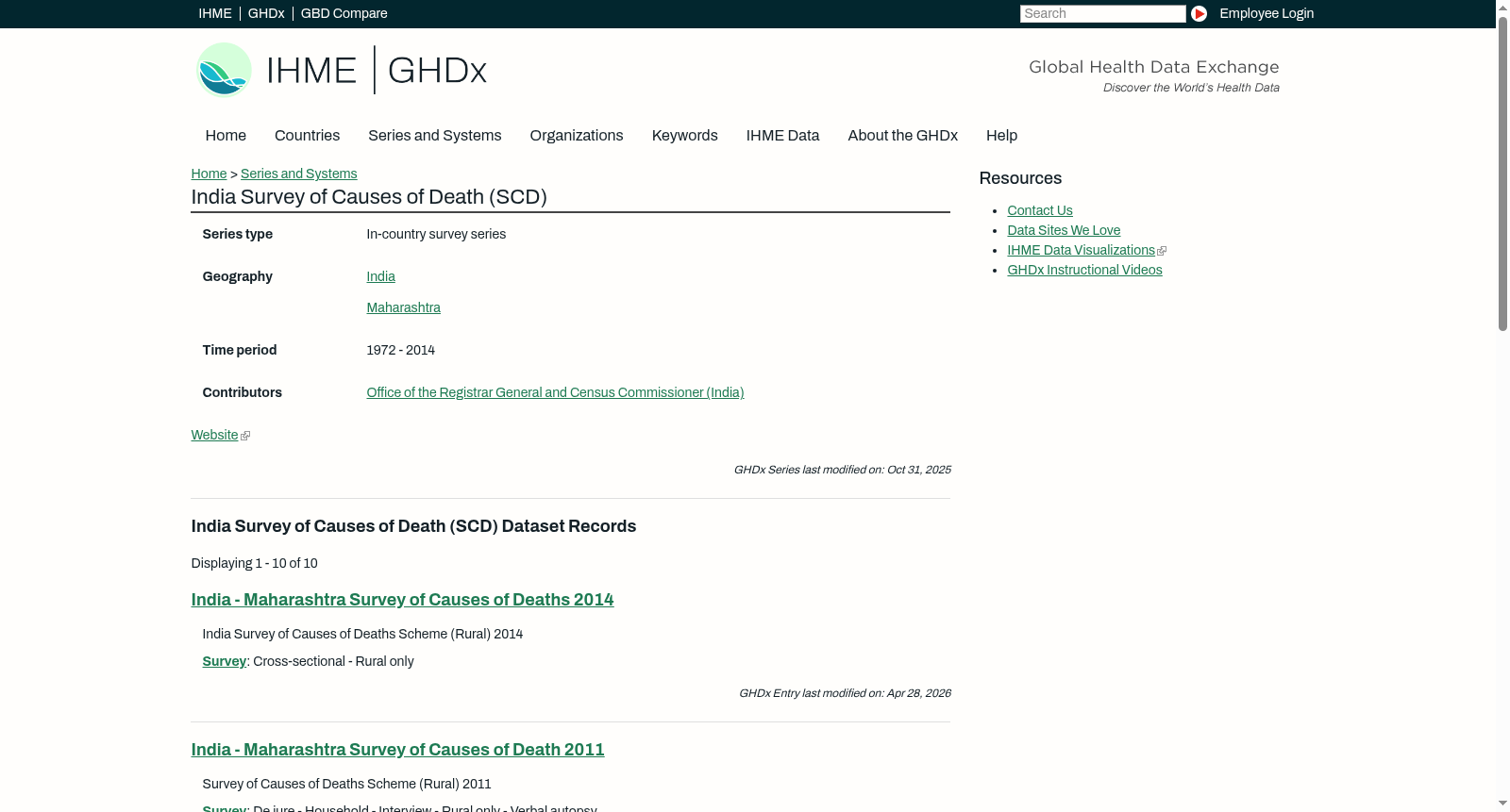This screenshot has width=1510, height=812.
Task: Click Series and Systems breadcrumb link
Action: pyautogui.click(x=298, y=174)
